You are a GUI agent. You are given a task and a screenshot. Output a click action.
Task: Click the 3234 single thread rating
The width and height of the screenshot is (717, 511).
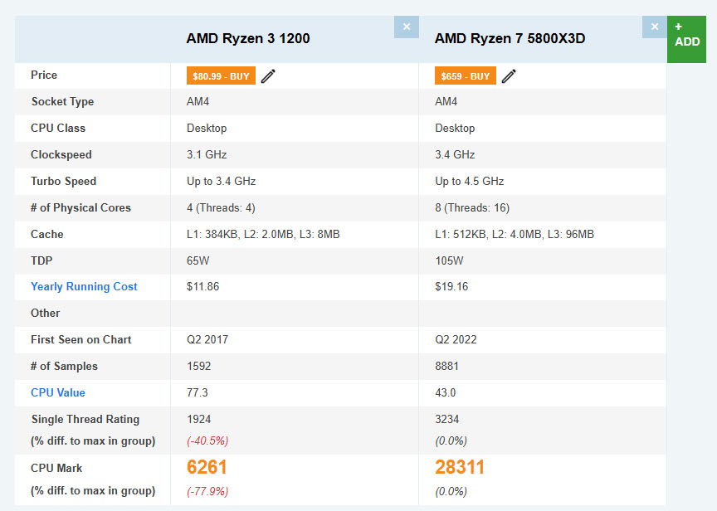click(446, 419)
